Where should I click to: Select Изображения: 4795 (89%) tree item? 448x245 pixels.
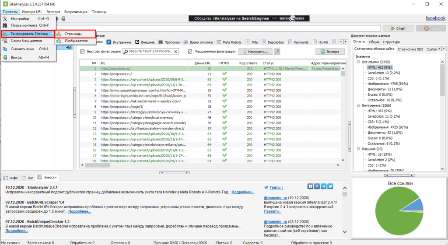coord(388,84)
